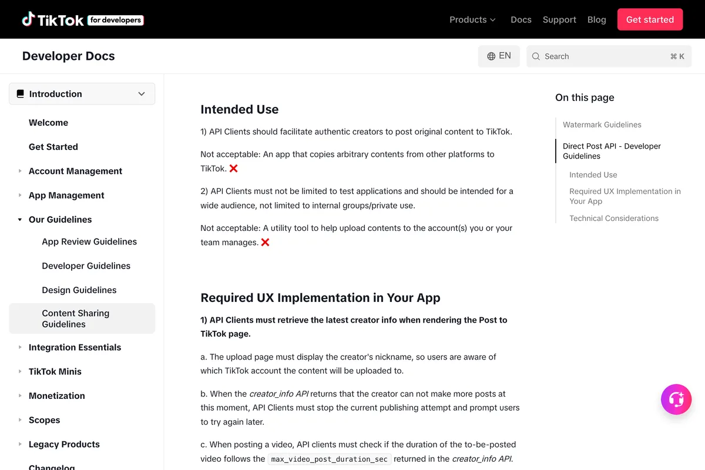Jump to Direct Post API - Developer Guidelines
Screen dimensions: 705x470
(612, 151)
